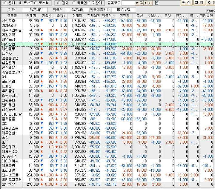Screen dimensions: 215x189
Task: Click the 종목코드 stock code input field
Action: click(x=128, y=3)
